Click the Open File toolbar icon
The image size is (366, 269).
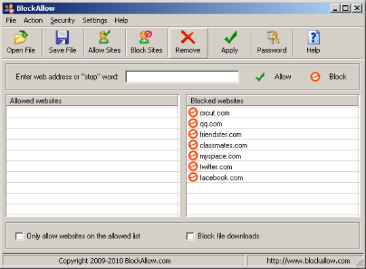tap(21, 37)
